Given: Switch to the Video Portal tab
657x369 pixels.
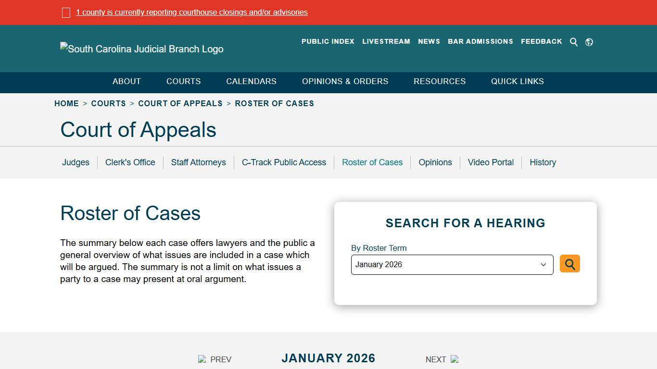Looking at the screenshot, I should 491,162.
